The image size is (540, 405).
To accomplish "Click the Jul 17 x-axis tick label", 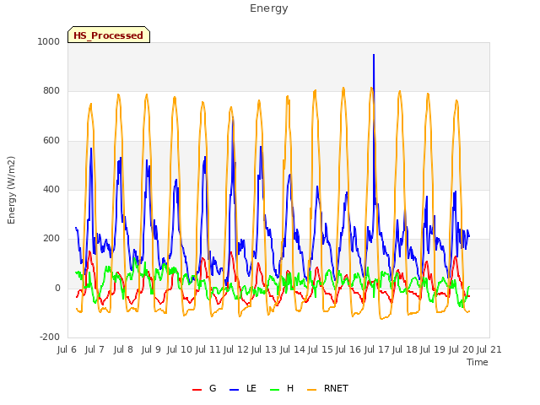I will click(377, 350).
